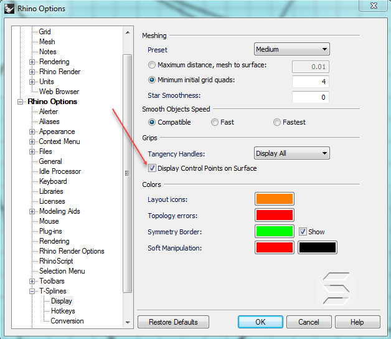Open Idle Processor options

click(x=60, y=171)
